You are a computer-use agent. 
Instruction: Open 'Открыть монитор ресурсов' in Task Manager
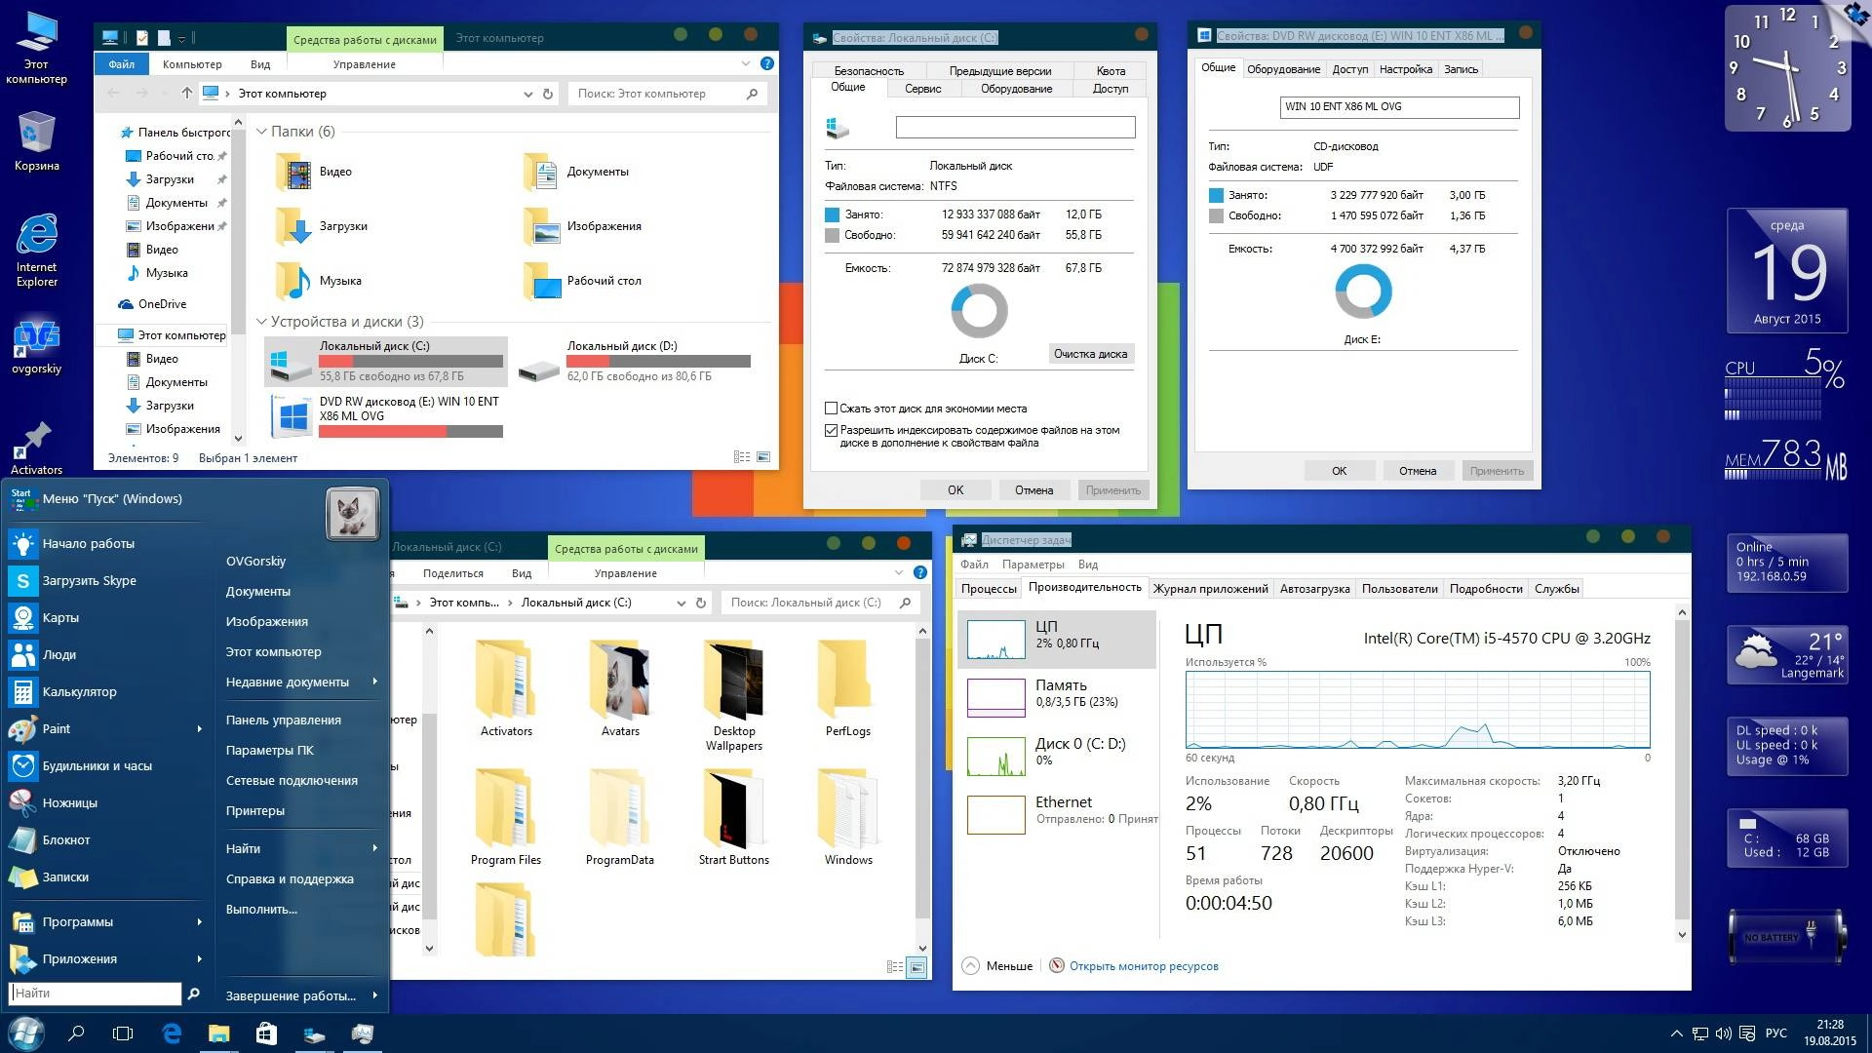1145,965
